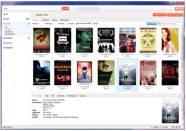Expand the Sort by option

[35, 24]
